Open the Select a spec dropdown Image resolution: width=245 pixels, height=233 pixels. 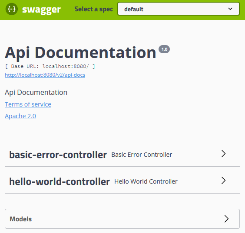click(x=179, y=9)
